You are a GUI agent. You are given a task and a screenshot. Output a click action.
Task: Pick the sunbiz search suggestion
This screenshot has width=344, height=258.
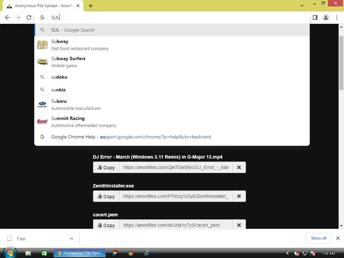click(x=172, y=90)
